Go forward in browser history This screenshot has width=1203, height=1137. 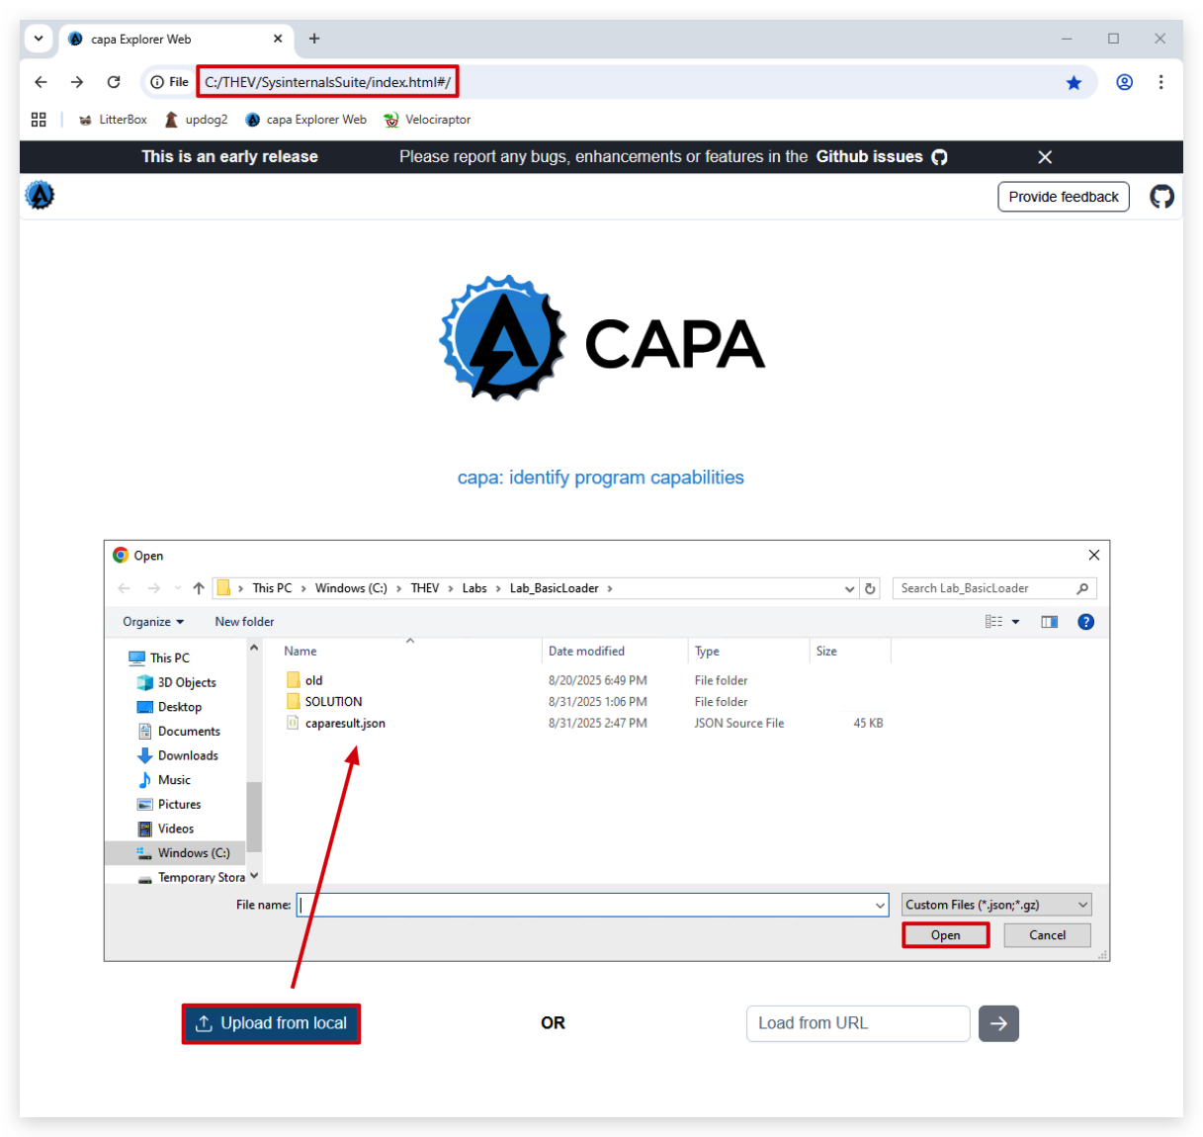coord(77,82)
